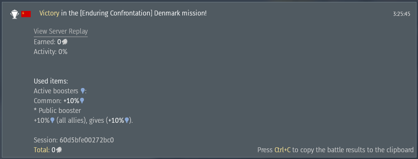The image size is (418, 159).
Task: Click the Soviet flag icon
Action: (x=26, y=14)
